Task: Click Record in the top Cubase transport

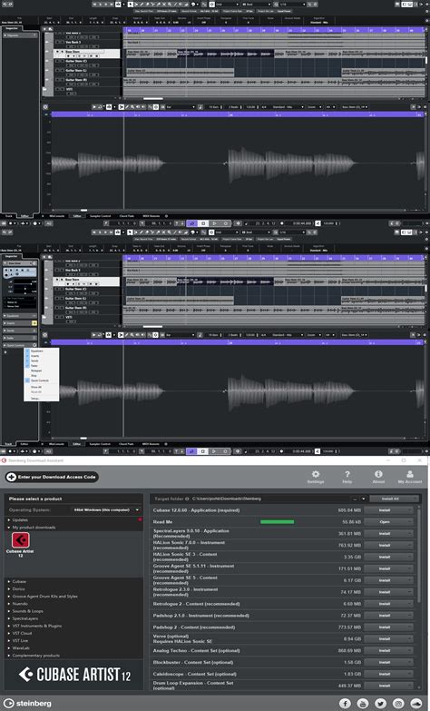Action: pos(225,223)
